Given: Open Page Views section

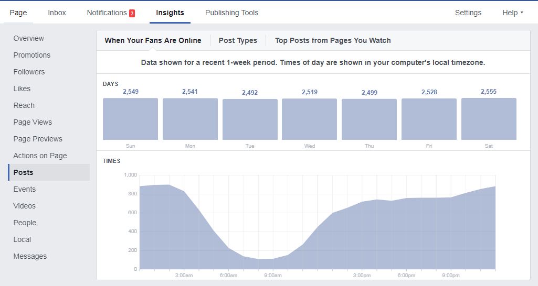Looking at the screenshot, I should click(x=33, y=122).
